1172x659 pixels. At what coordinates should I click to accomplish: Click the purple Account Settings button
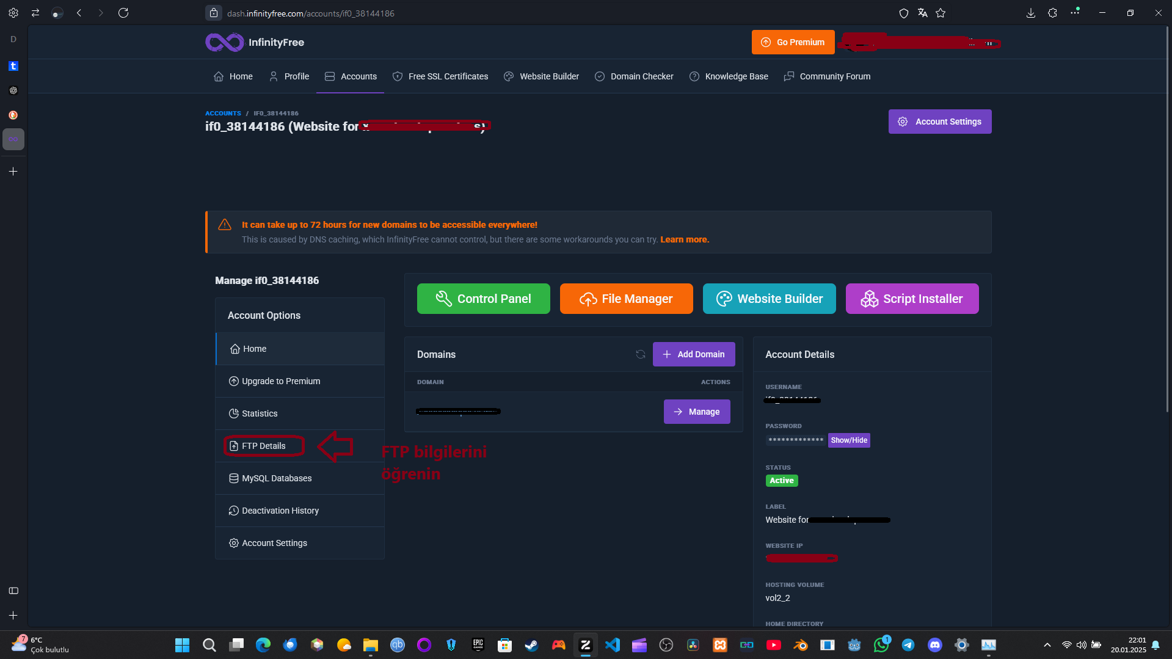(940, 122)
